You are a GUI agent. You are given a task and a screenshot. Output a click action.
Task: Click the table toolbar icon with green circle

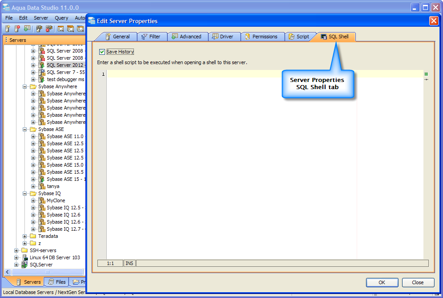(27, 29)
